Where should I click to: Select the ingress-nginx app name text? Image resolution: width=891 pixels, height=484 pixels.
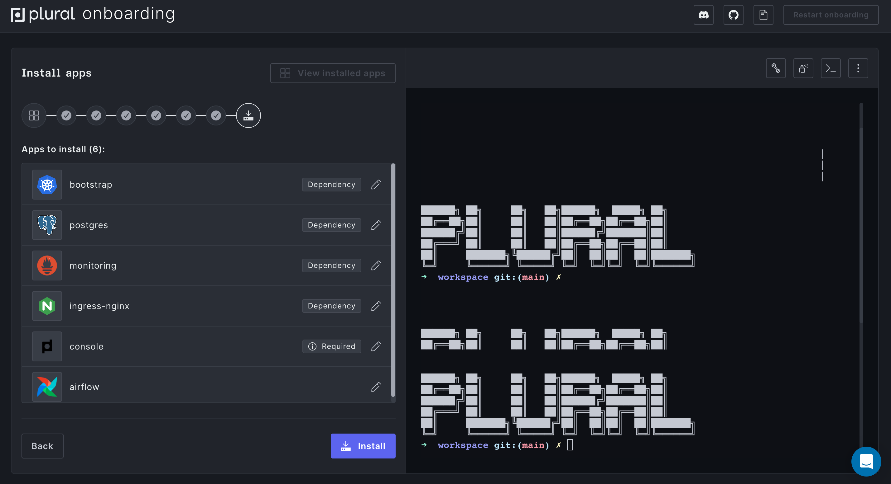[x=100, y=306]
